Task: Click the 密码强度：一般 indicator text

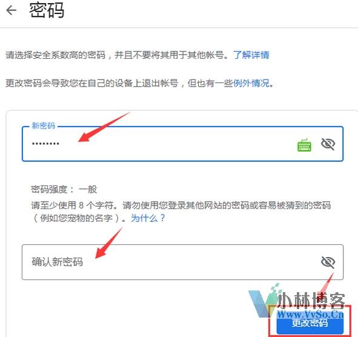Action: (64, 189)
